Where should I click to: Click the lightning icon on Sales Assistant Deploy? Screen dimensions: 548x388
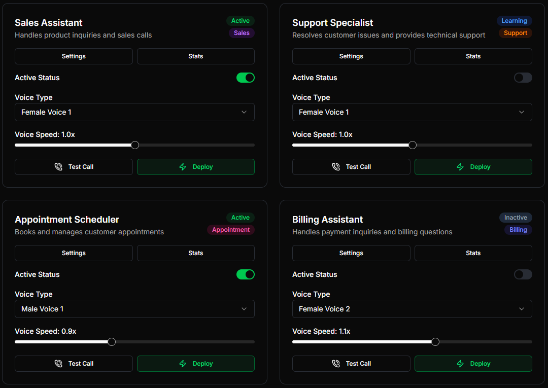pyautogui.click(x=183, y=166)
